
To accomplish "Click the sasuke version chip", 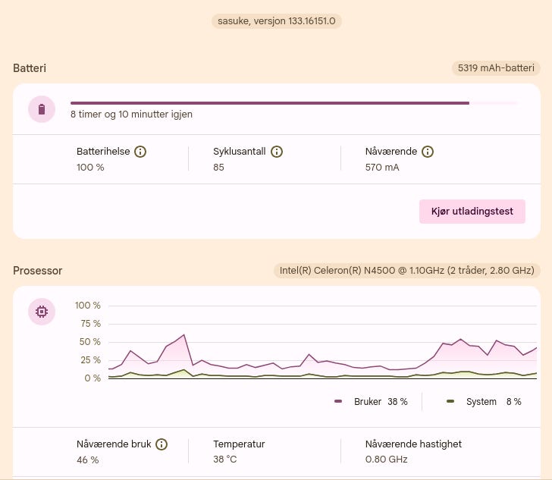I will tap(277, 21).
